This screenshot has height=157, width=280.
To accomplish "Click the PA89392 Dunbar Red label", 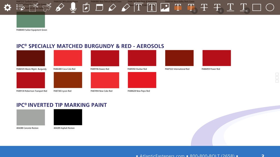I will (137, 69).
